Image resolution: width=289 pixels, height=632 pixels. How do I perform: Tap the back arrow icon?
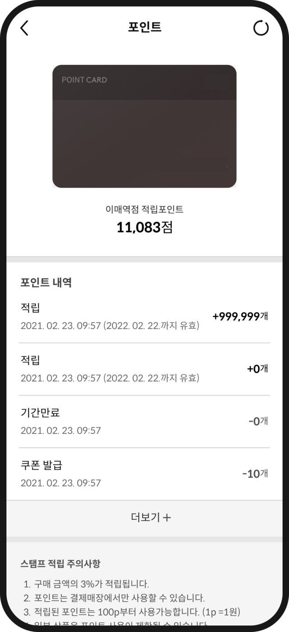coord(24,28)
